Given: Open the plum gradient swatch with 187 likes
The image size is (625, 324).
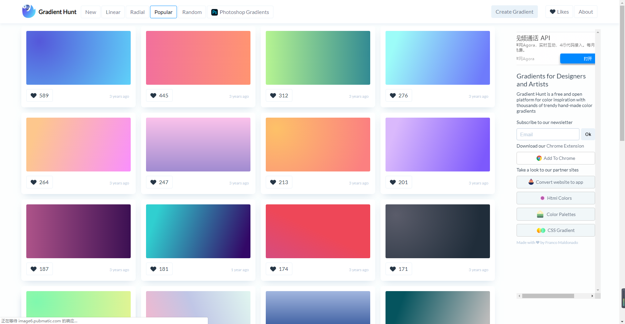Looking at the screenshot, I should click(78, 231).
